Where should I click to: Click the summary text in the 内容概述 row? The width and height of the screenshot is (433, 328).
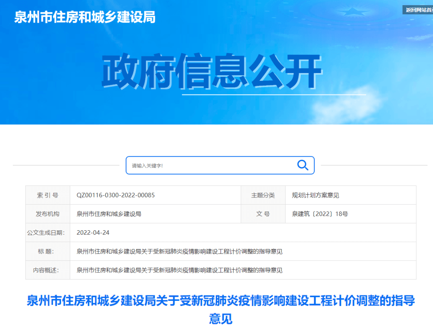[179, 270]
